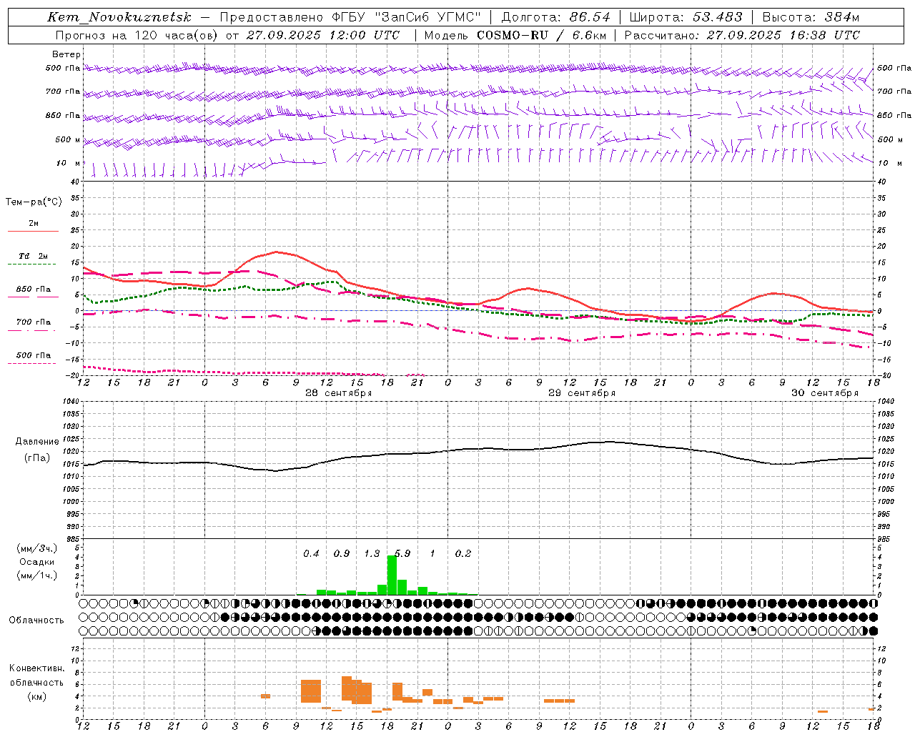This screenshot has width=915, height=732.
Task: Click the Давление panel label
Action: pos(37,442)
